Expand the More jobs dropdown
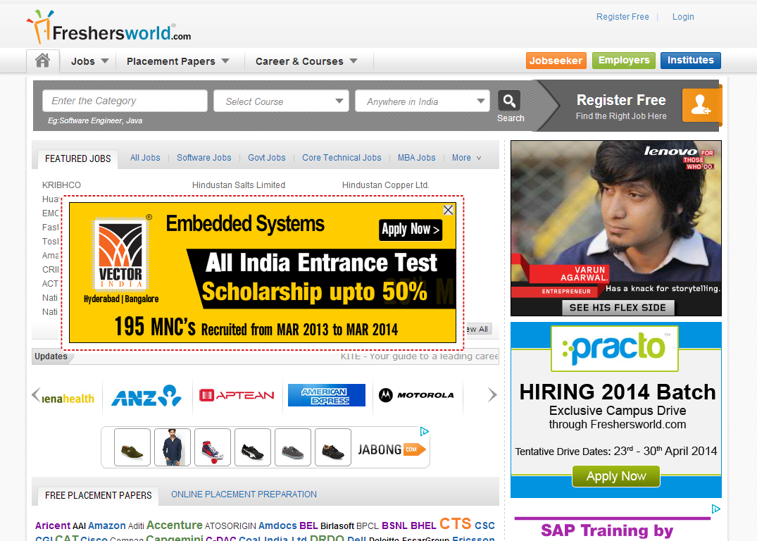Screen dimensions: 757x541 click(x=466, y=158)
